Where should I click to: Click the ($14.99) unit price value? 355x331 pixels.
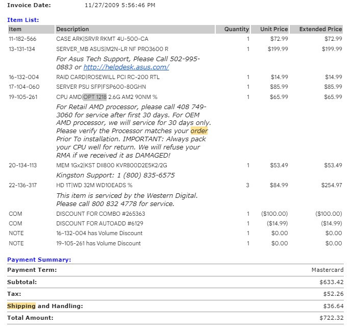[277, 224]
